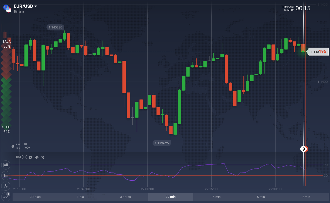The image size is (330, 203).
Task: Click the 1.1400 price axis label
Action: click(322, 82)
